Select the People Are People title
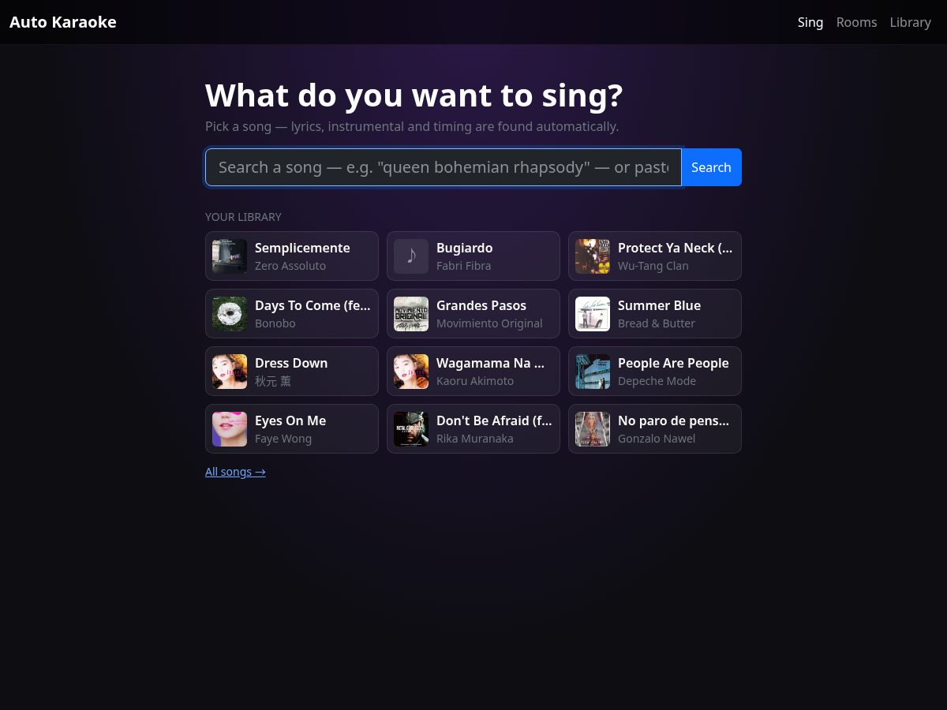Image resolution: width=947 pixels, height=710 pixels. [x=673, y=363]
